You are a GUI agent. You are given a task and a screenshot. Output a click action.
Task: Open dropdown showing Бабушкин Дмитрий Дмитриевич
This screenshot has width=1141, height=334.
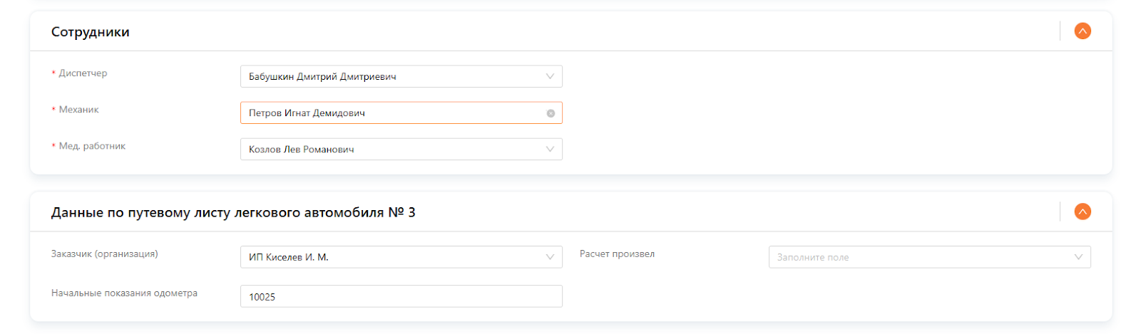(x=392, y=76)
